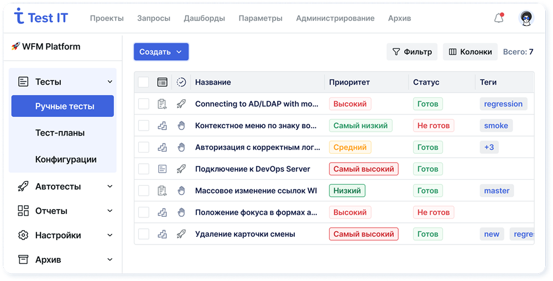
Task: Click the regression tag in first row
Action: [503, 103]
